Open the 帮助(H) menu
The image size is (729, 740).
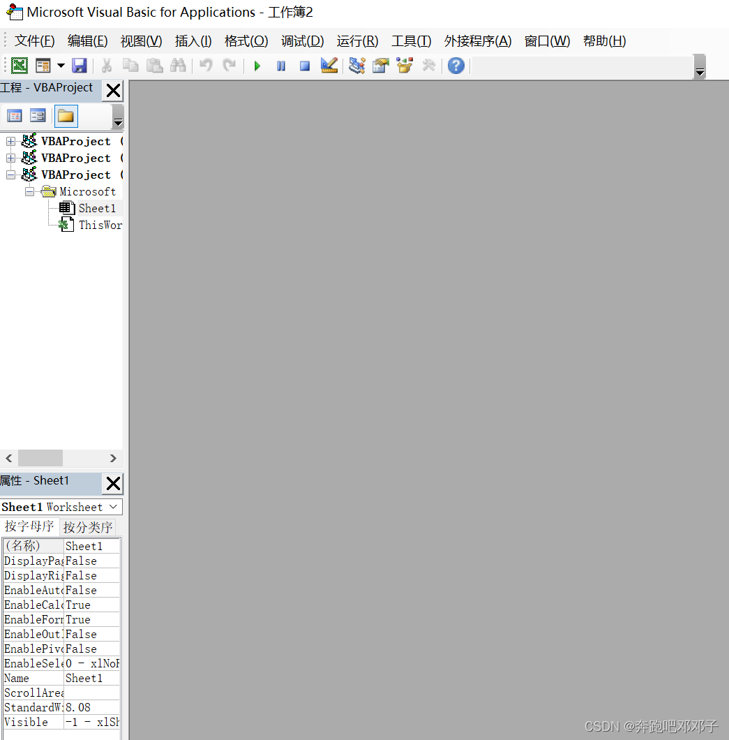coord(605,41)
